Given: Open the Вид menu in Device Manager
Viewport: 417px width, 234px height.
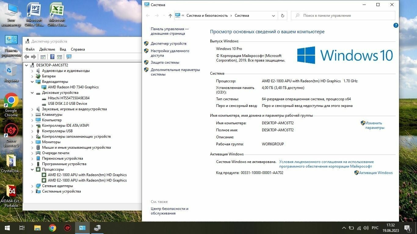Looking at the screenshot, I should pos(63,49).
